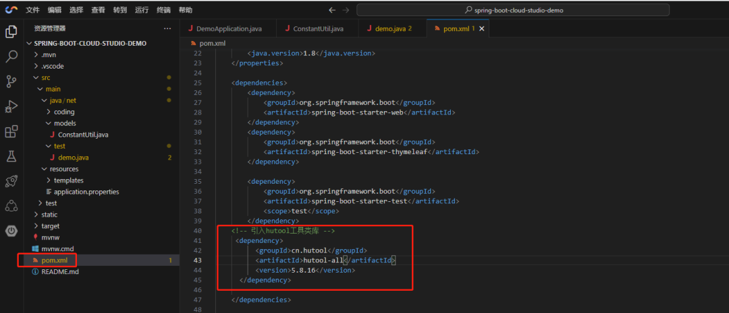Viewport: 729px width, 313px height.
Task: Expand the .mvn folder
Action: coord(101,55)
